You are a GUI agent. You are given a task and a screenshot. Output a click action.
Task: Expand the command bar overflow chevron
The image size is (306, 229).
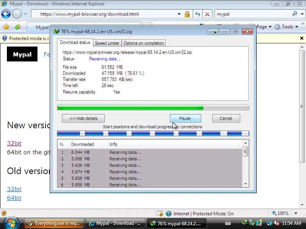(x=303, y=24)
